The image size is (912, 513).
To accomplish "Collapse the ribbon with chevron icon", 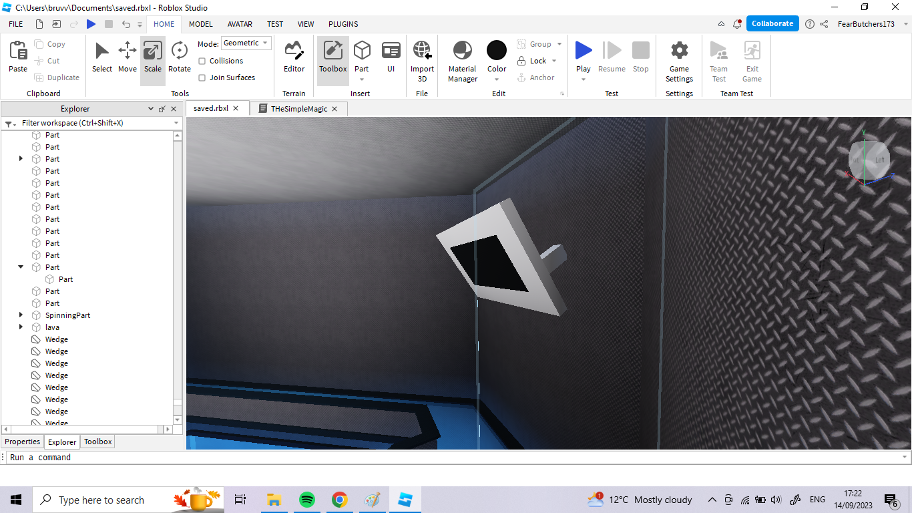I will pyautogui.click(x=721, y=24).
